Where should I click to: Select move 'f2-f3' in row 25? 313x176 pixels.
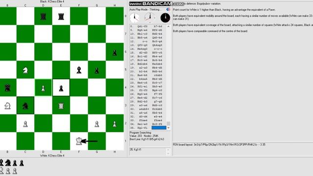(x=143, y=90)
